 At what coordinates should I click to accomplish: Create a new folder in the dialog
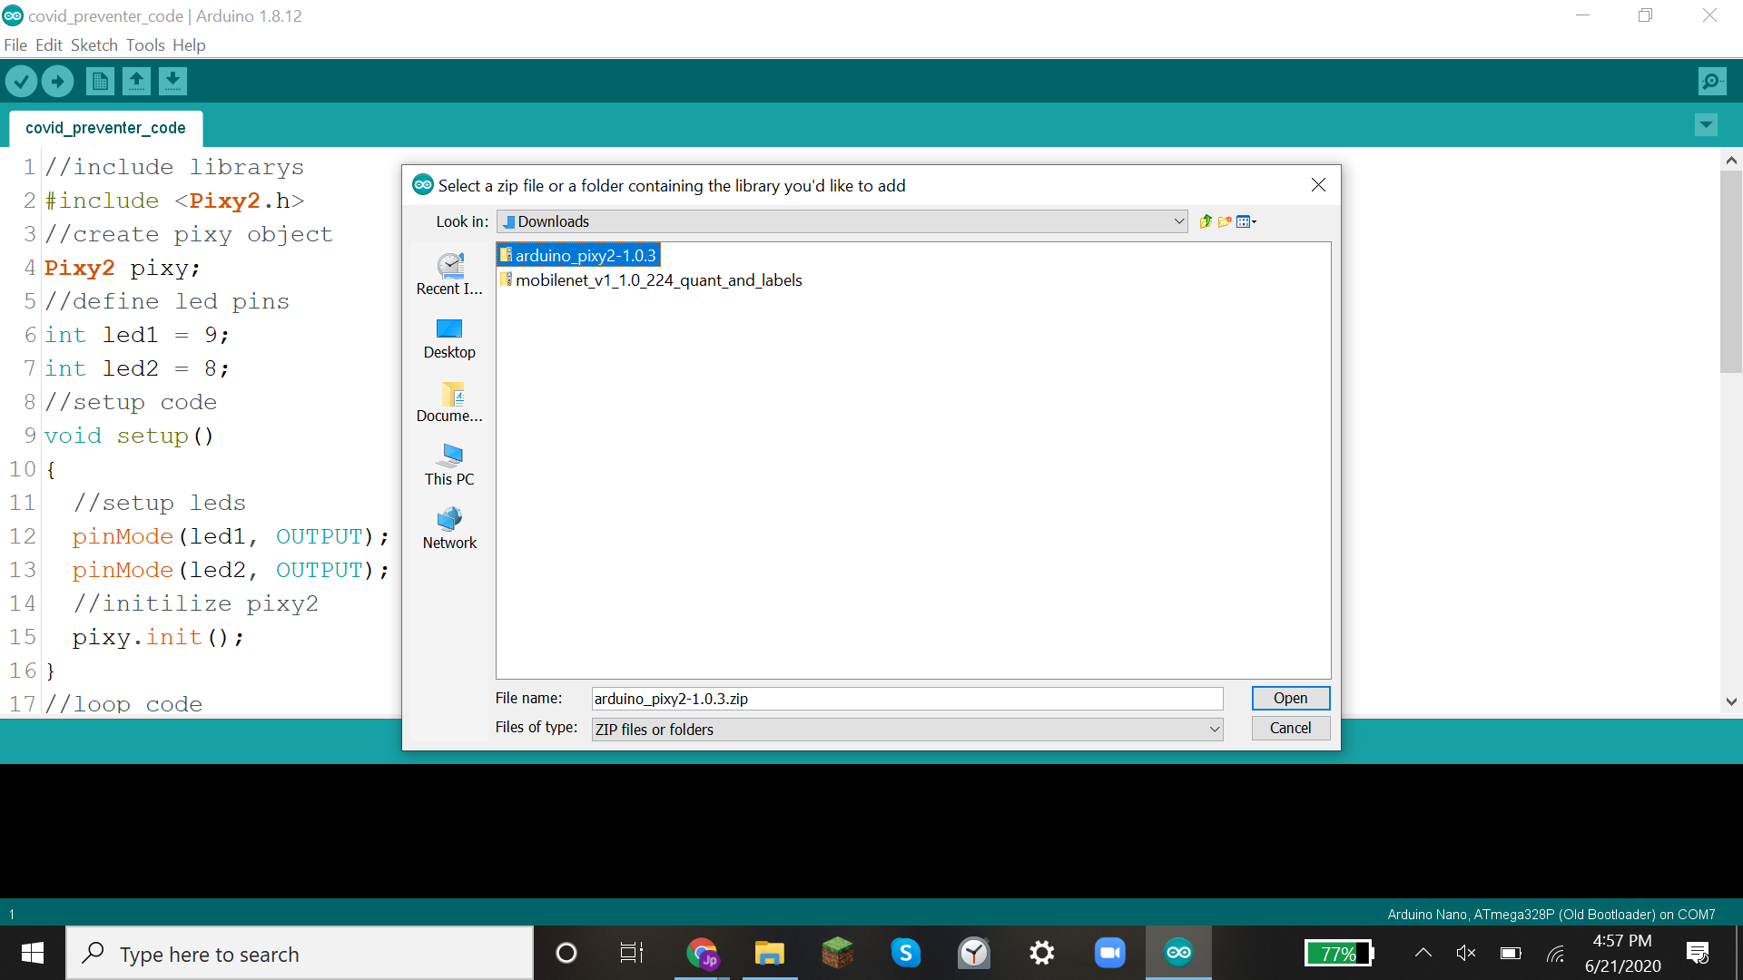pyautogui.click(x=1225, y=221)
